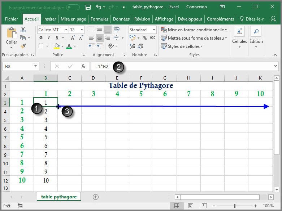This screenshot has width=282, height=211.
Task: Apply percent style
Action: (145, 38)
